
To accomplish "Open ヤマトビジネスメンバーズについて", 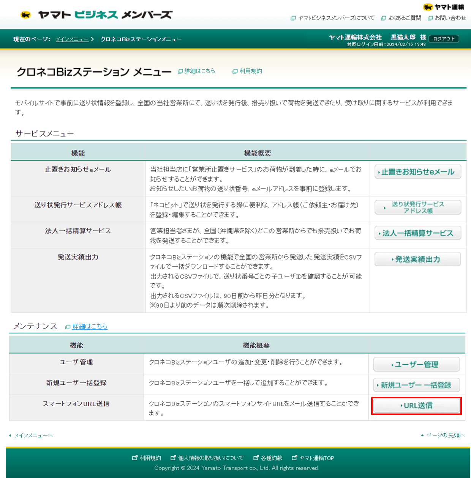I will 336,18.
